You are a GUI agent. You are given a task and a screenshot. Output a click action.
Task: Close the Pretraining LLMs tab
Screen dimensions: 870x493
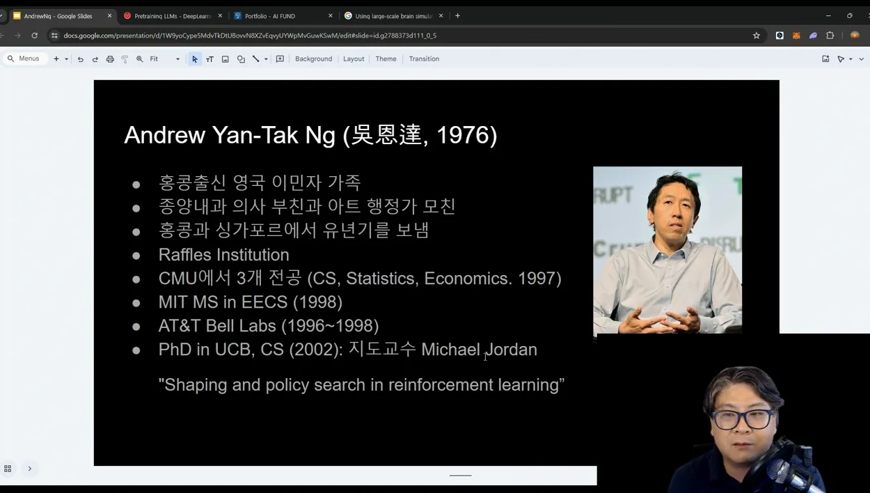click(220, 16)
